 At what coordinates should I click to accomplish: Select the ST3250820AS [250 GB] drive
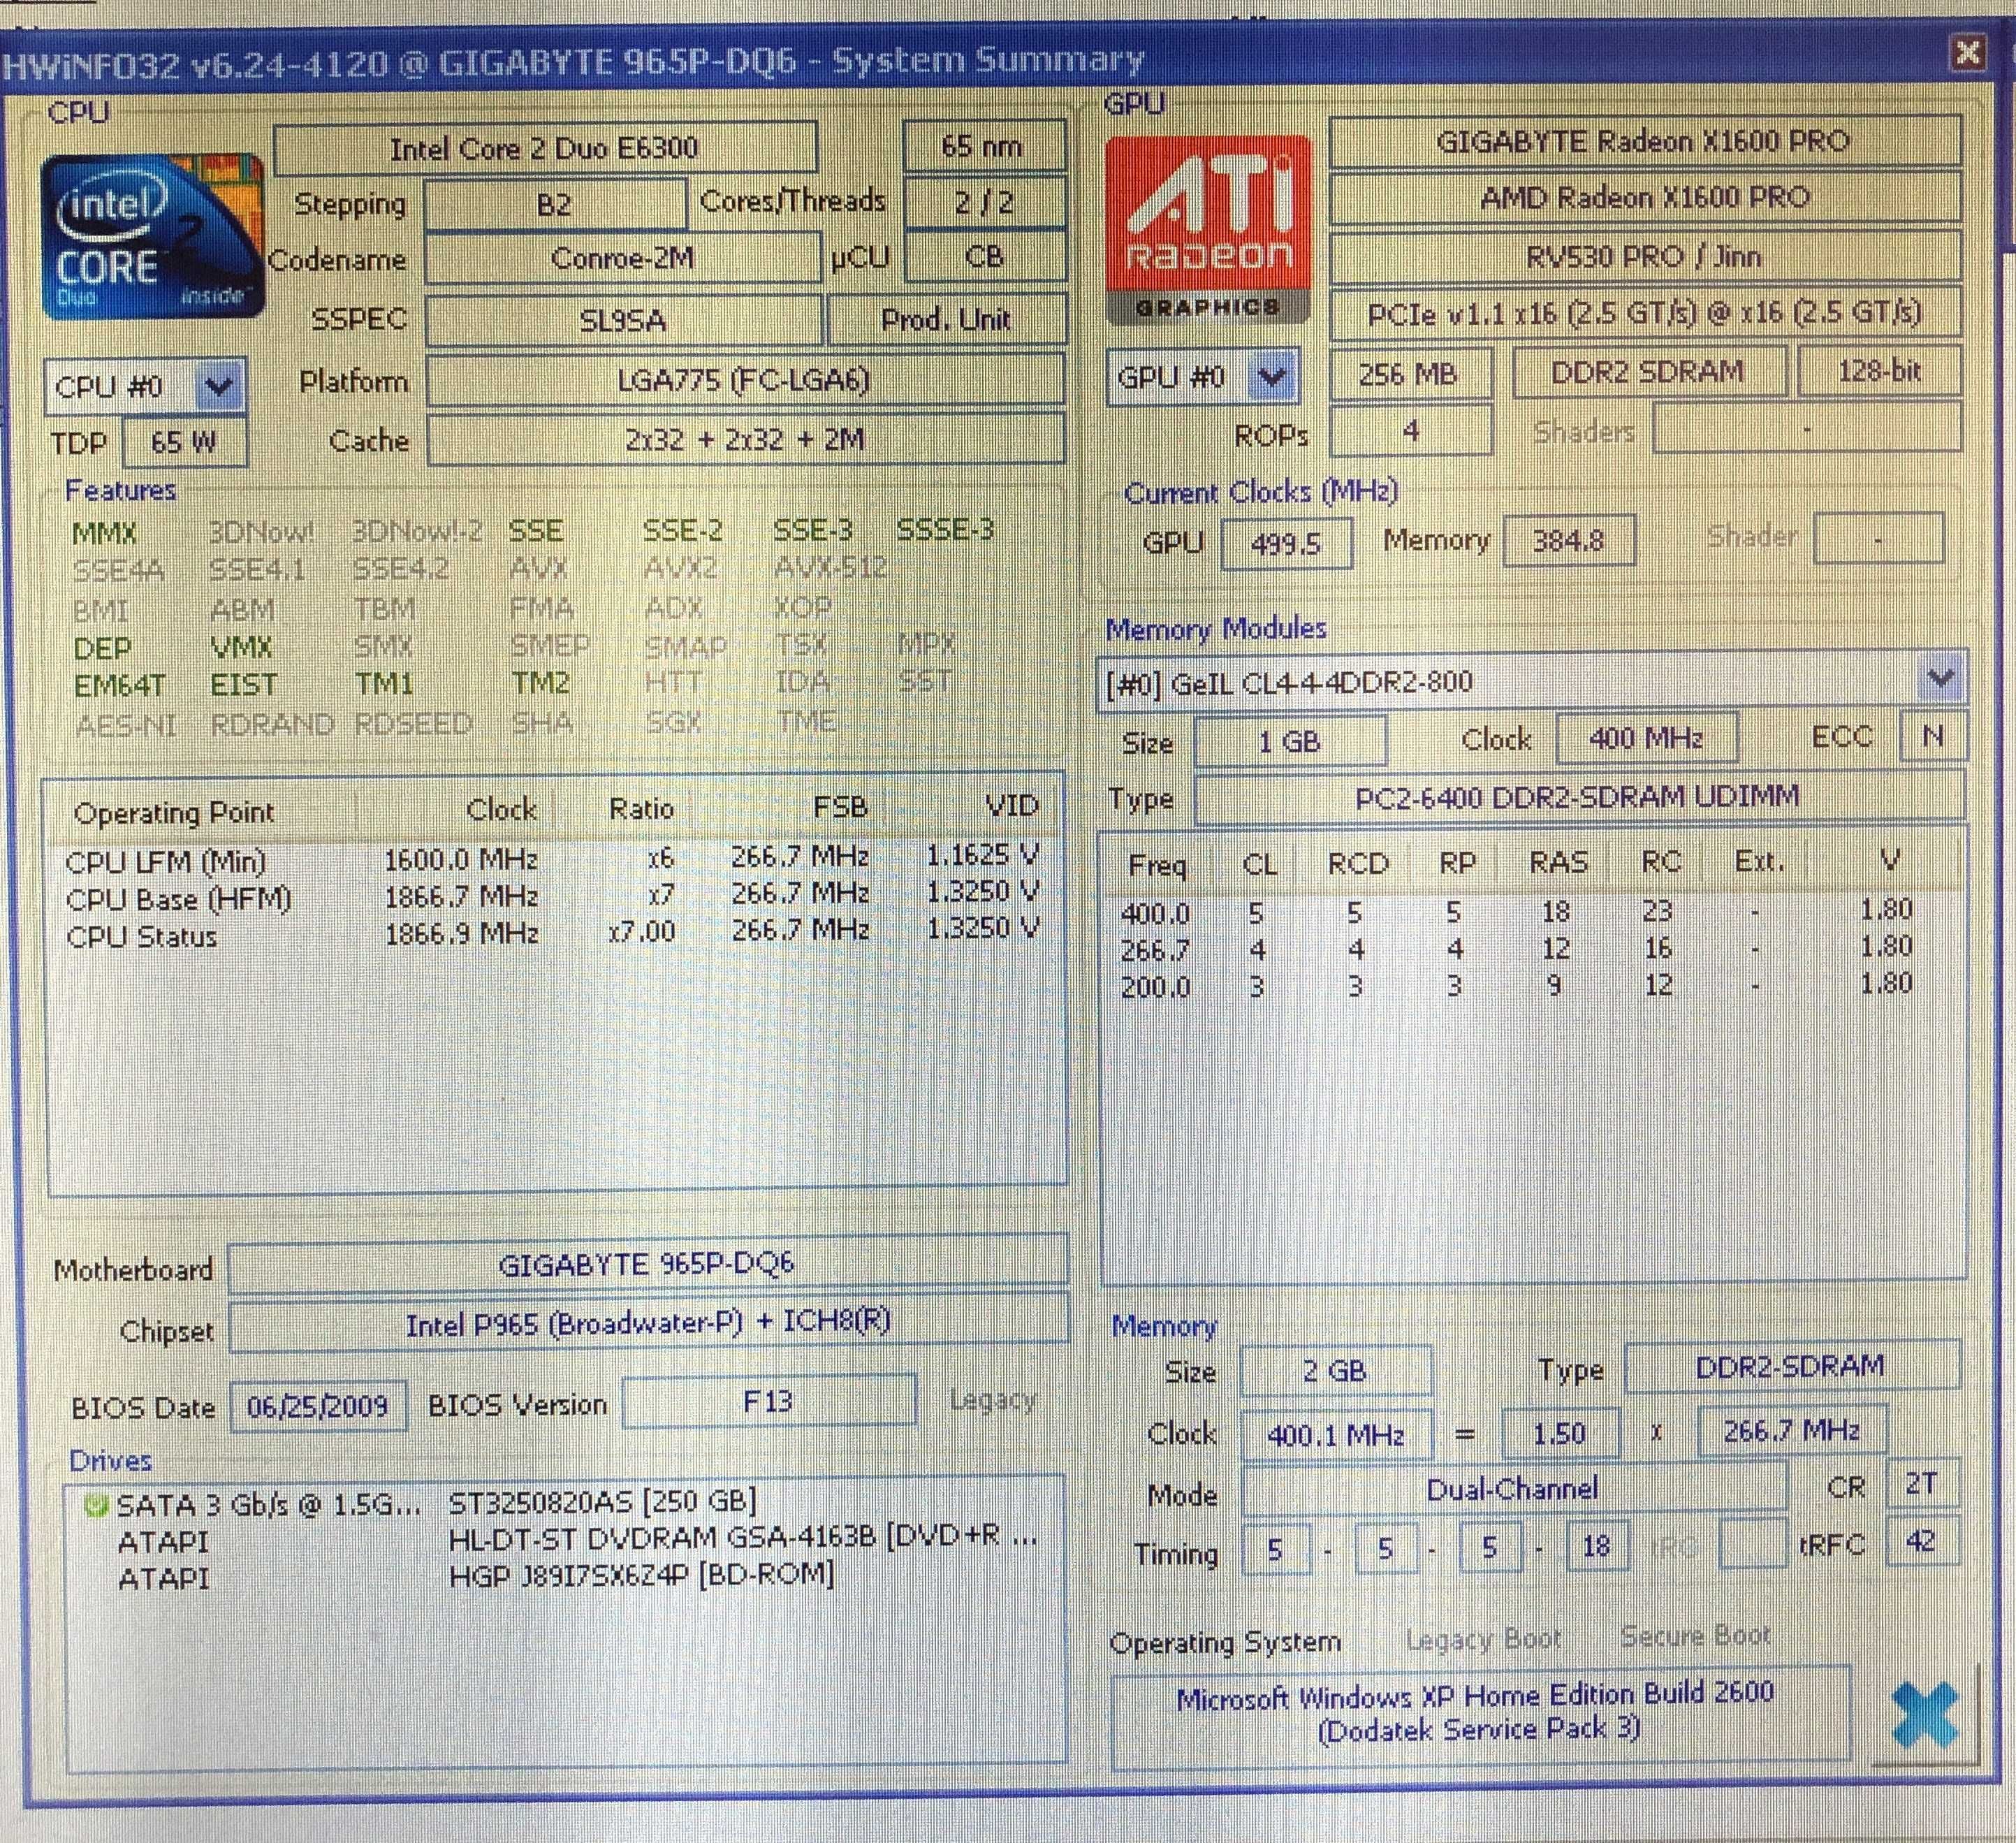(x=602, y=1503)
